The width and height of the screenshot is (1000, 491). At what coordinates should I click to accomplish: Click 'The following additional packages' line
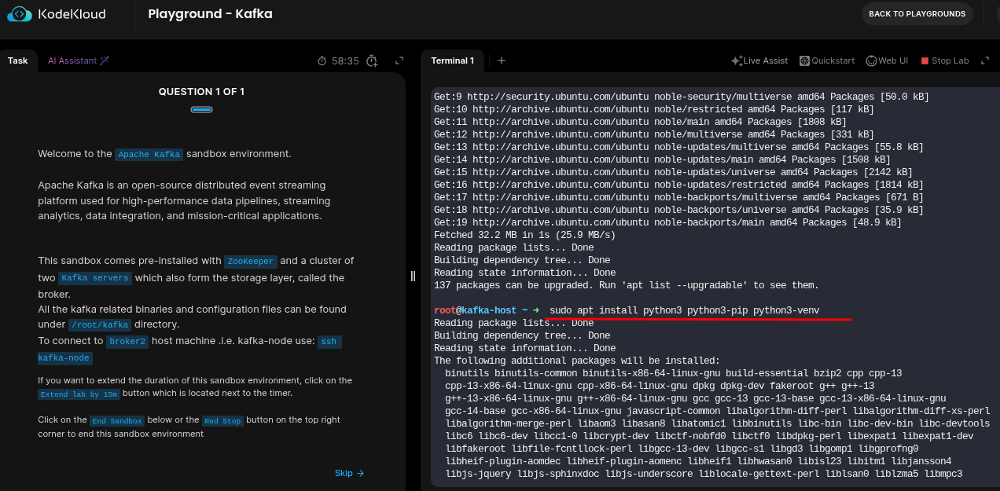(577, 361)
